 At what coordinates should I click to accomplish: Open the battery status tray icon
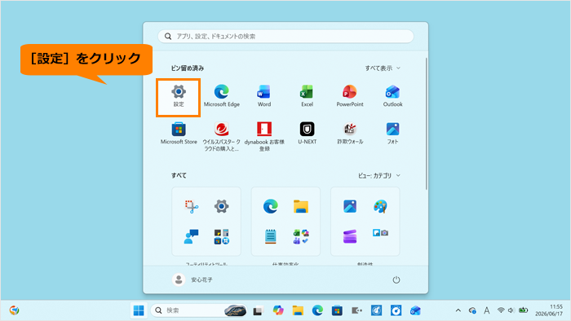[524, 310]
